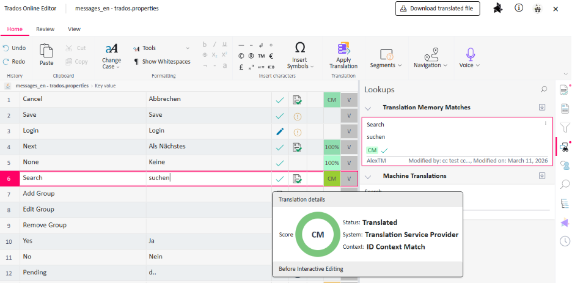This screenshot has height=283, width=572.
Task: Click the black star icon in header
Action: tap(498, 9)
